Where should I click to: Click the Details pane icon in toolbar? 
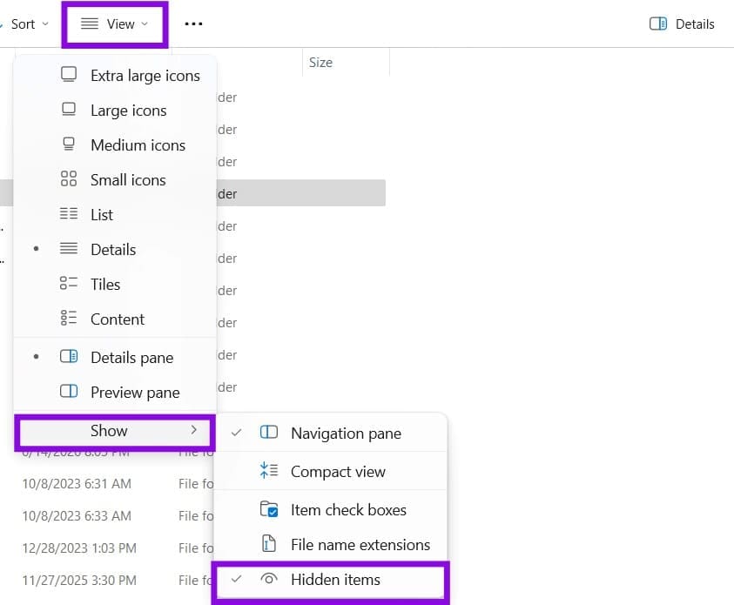[658, 24]
